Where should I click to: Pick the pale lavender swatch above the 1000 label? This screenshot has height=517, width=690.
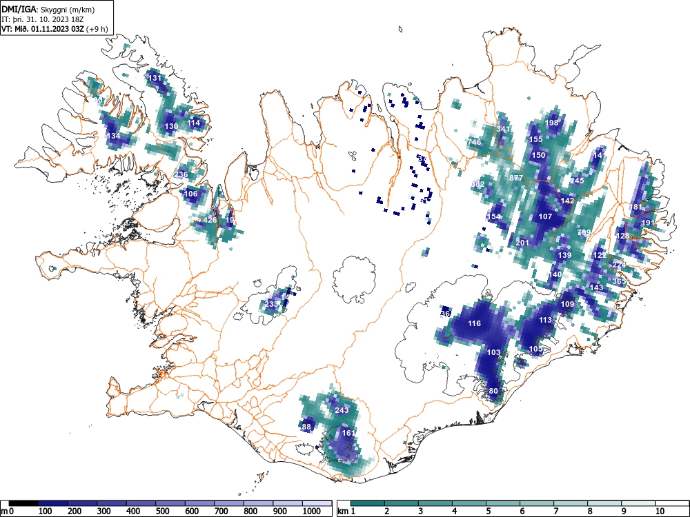[317, 503]
